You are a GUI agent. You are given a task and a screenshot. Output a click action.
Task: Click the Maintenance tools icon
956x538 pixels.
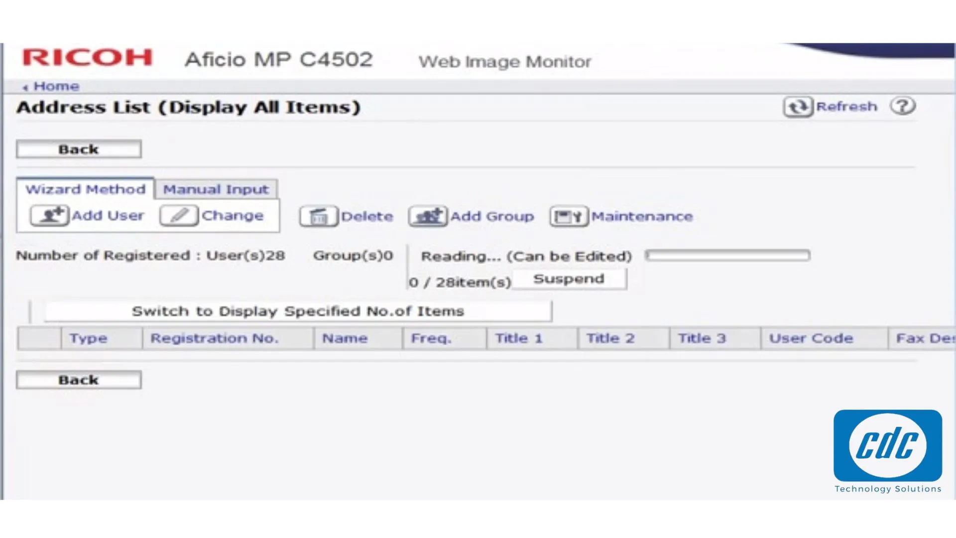(x=569, y=217)
